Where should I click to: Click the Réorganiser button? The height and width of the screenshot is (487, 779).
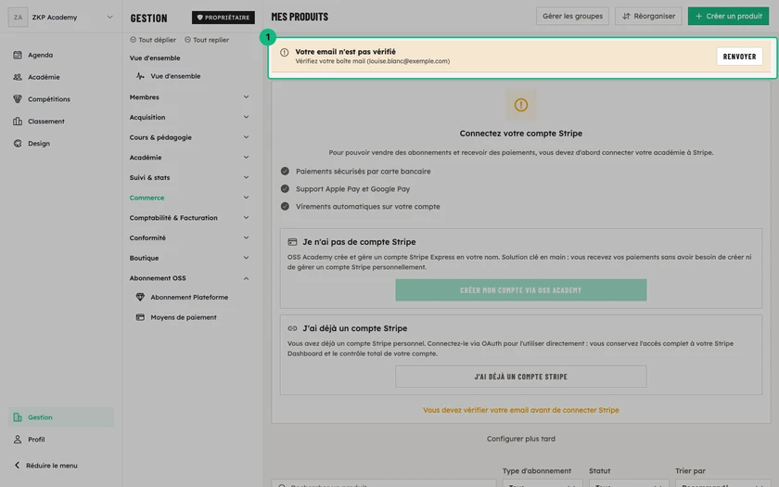tap(648, 17)
